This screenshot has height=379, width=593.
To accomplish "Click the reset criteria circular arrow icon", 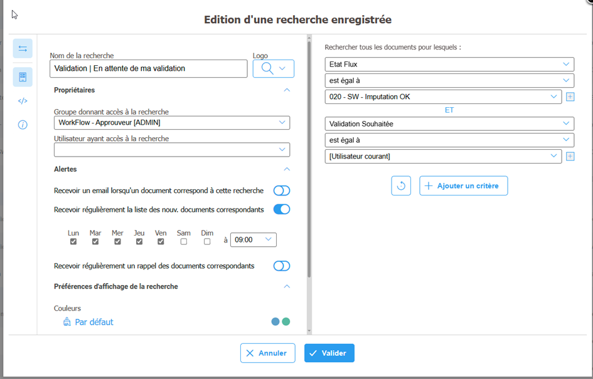I will point(401,186).
